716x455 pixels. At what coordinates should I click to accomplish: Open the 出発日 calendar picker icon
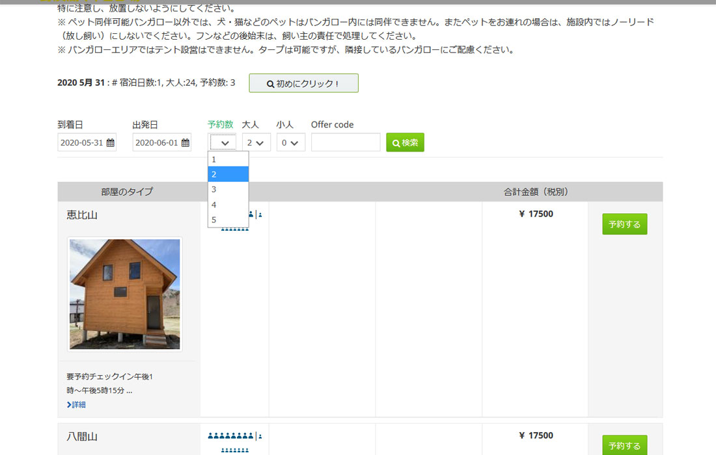[x=186, y=141]
